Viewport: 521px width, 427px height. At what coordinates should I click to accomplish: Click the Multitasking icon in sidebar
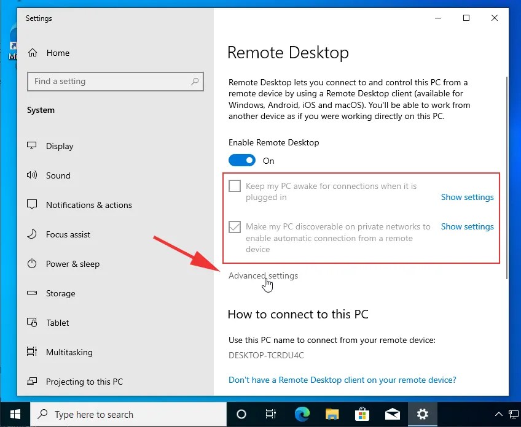[31, 352]
